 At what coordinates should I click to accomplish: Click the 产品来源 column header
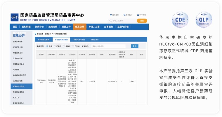[82, 55]
